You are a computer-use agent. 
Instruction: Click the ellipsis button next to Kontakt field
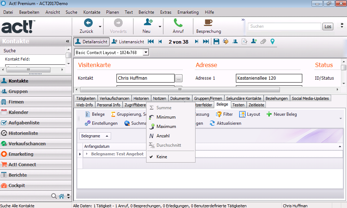click(x=179, y=78)
